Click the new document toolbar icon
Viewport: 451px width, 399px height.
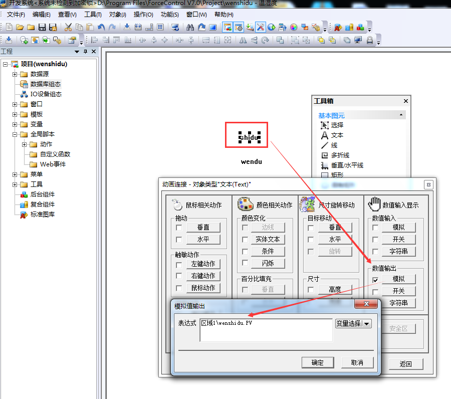[x=9, y=28]
